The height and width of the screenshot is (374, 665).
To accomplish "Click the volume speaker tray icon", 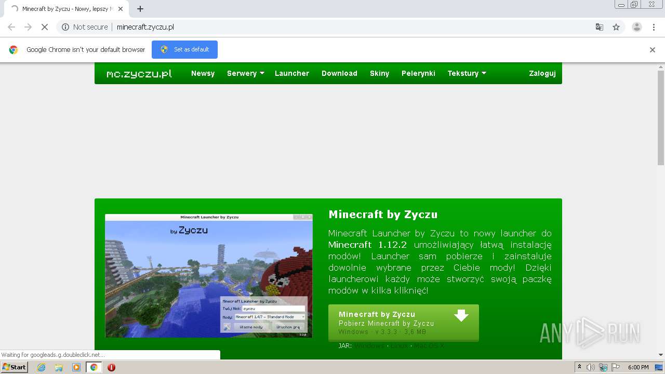I will click(591, 367).
